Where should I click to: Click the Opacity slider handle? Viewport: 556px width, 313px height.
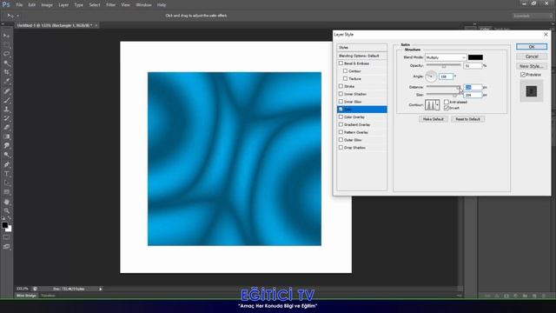coord(444,66)
